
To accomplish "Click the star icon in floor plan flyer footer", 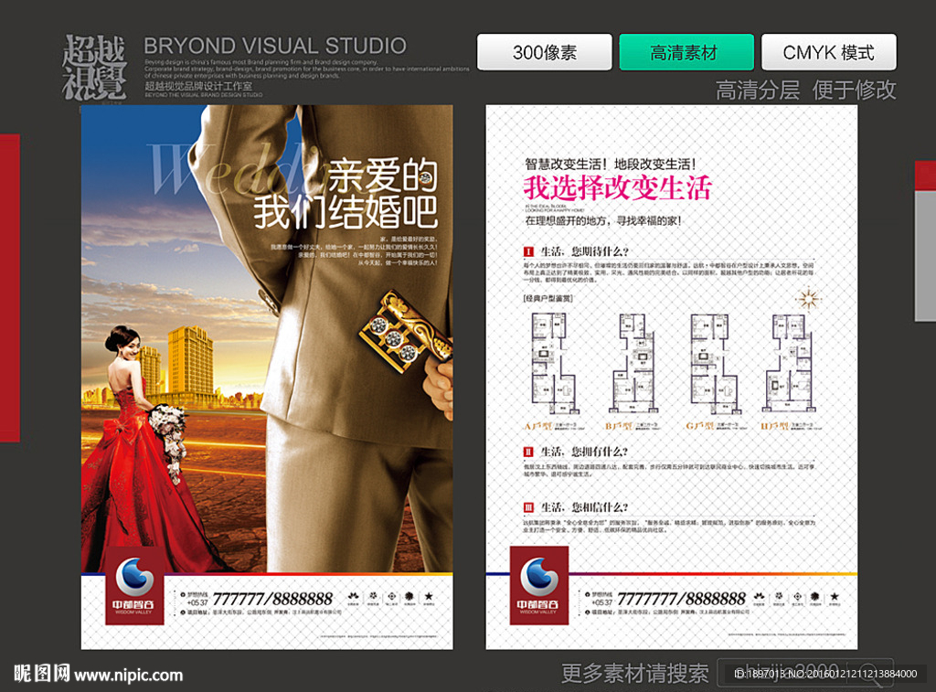I will click(x=835, y=596).
